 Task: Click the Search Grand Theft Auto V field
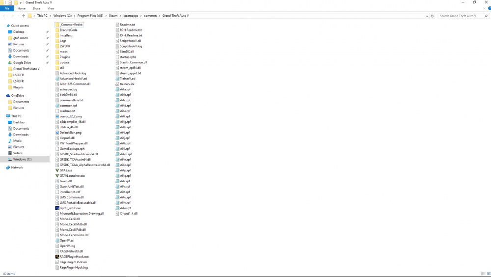(x=461, y=16)
